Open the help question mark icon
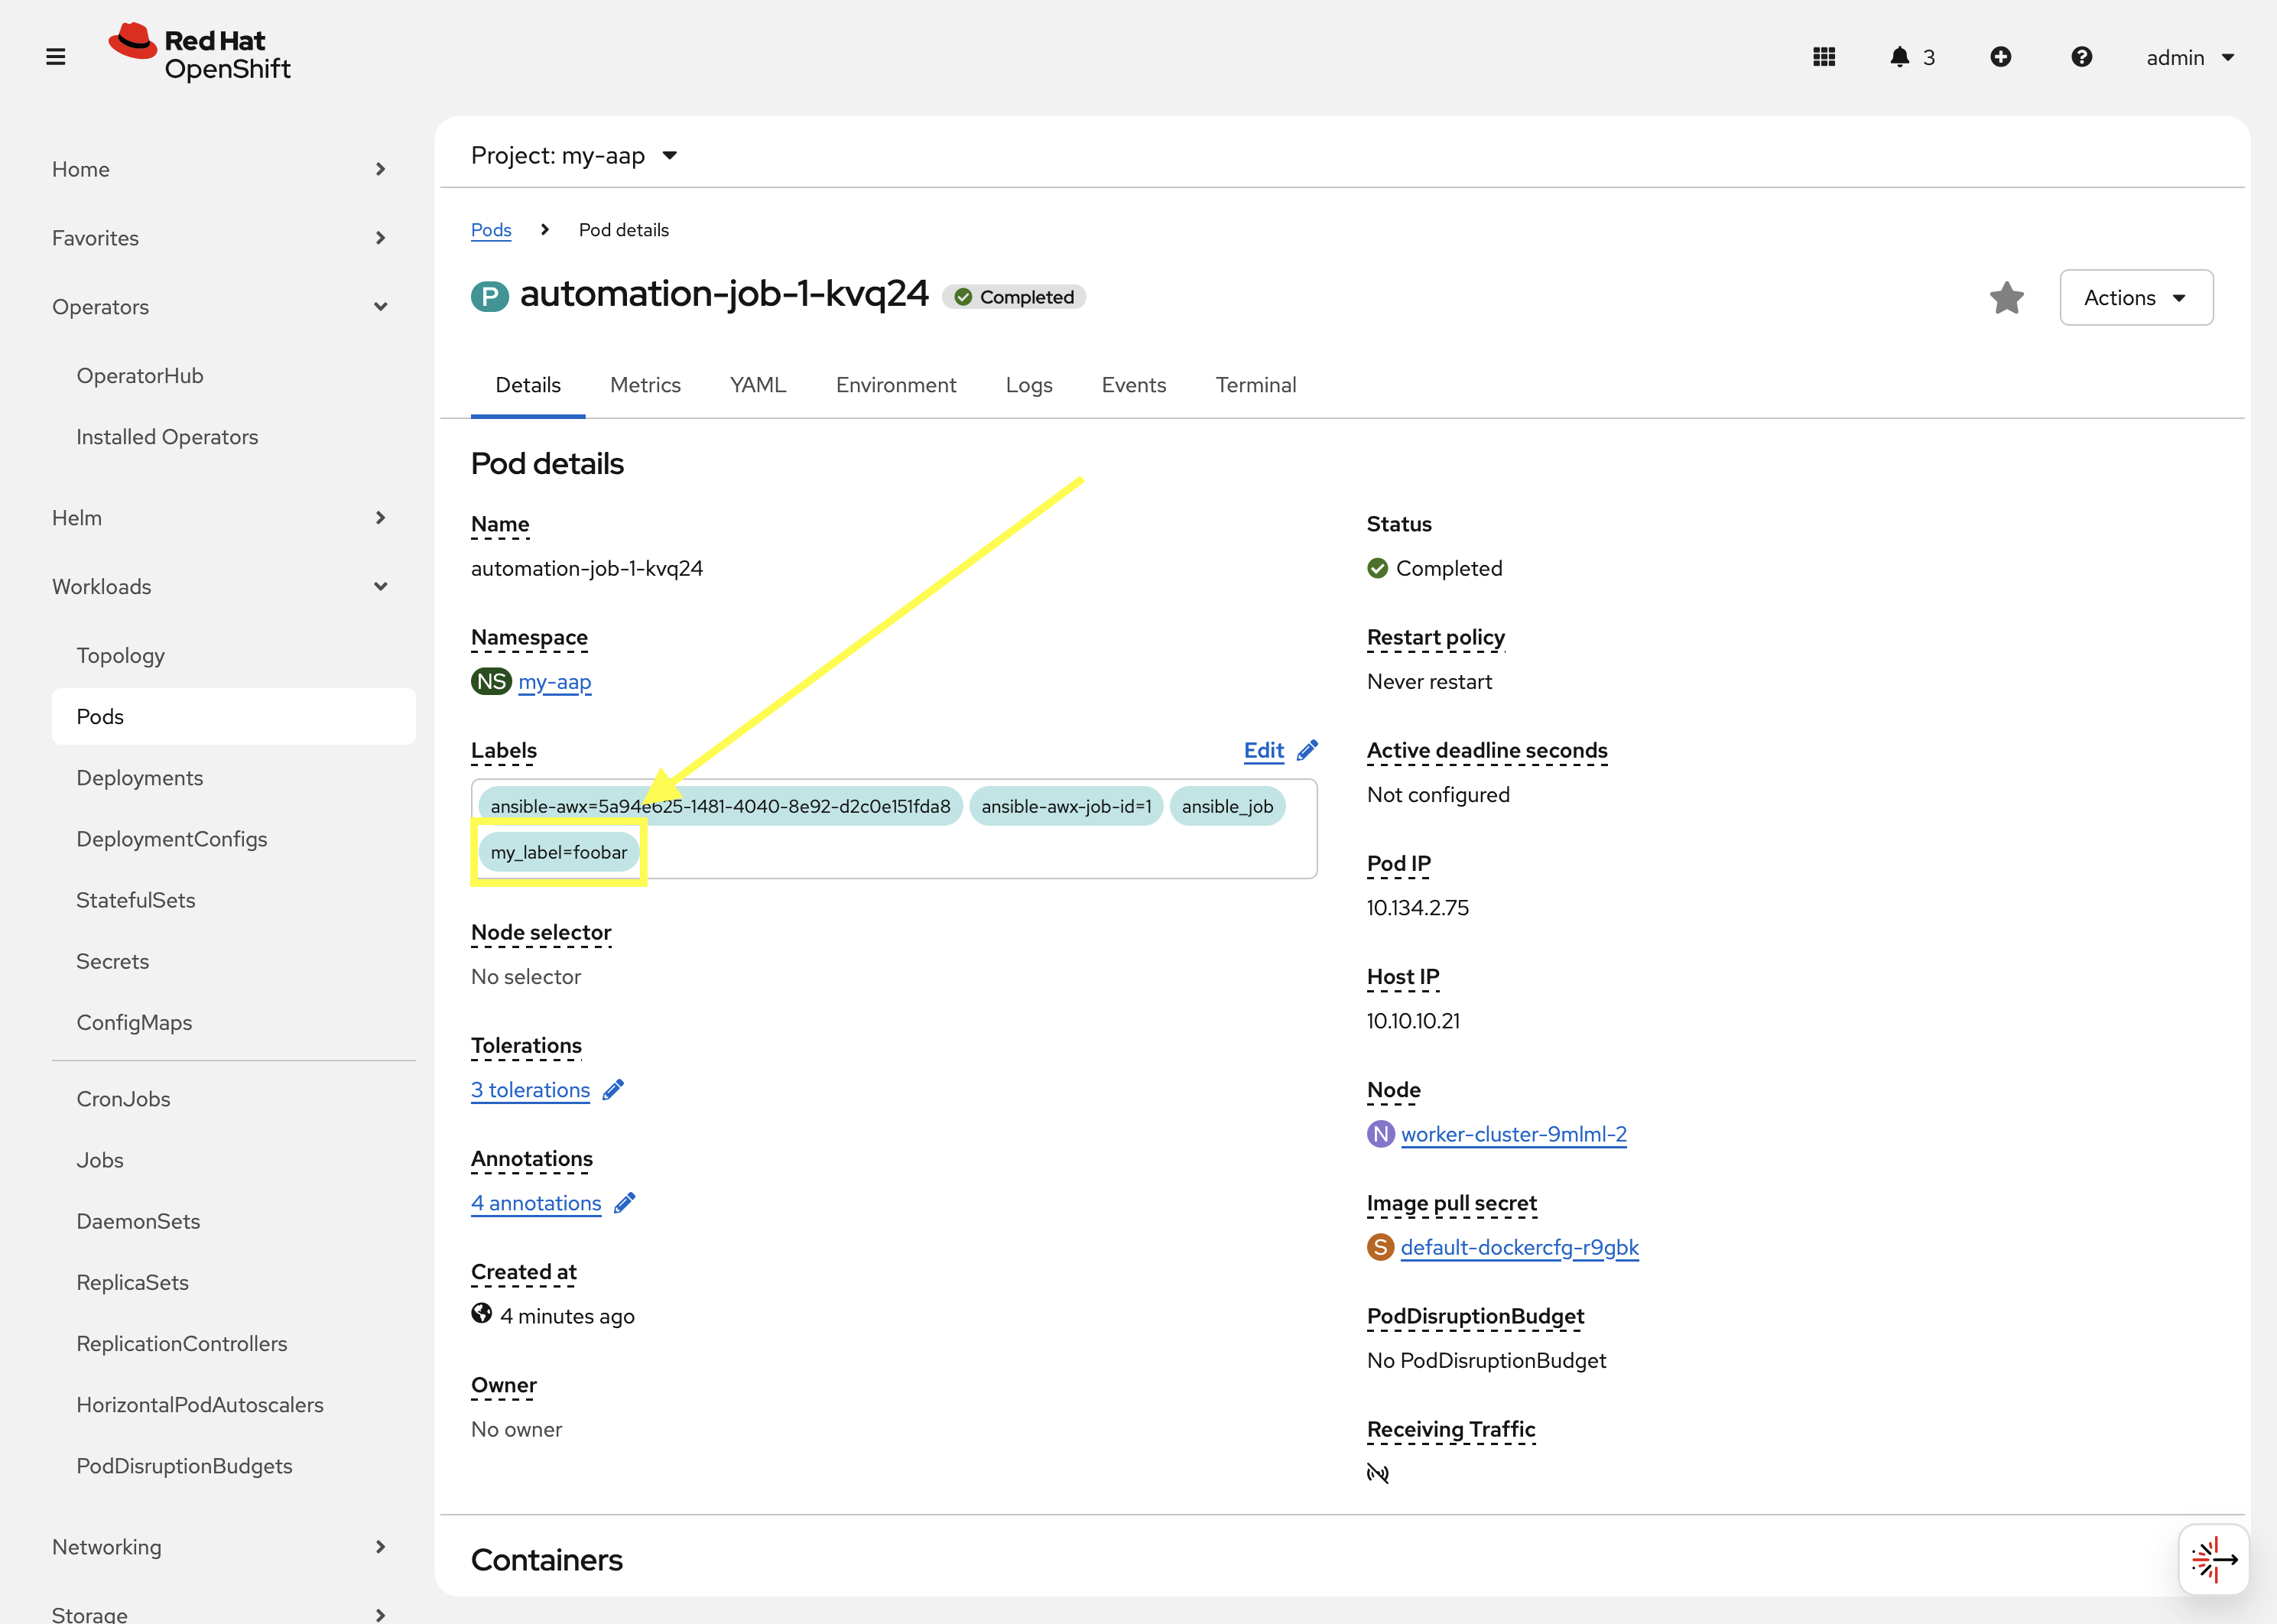Screen dimensions: 2277x1624 [2081, 57]
